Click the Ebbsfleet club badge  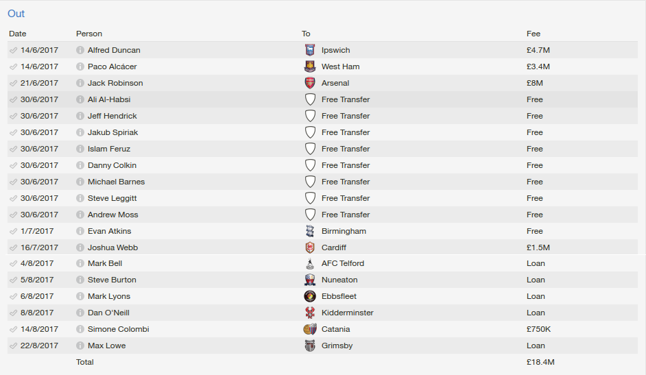[310, 296]
